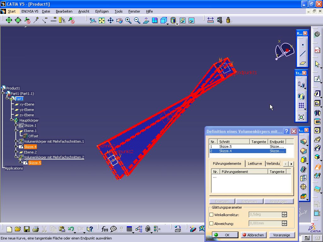Click the Print icon
The height and width of the screenshot is (242, 323).
click(x=36, y=229)
